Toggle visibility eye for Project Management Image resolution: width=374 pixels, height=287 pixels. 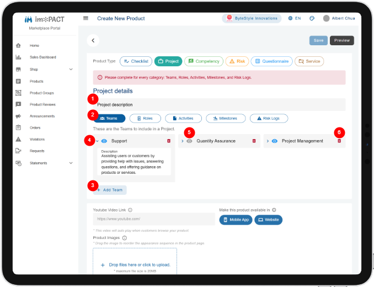[x=275, y=141]
